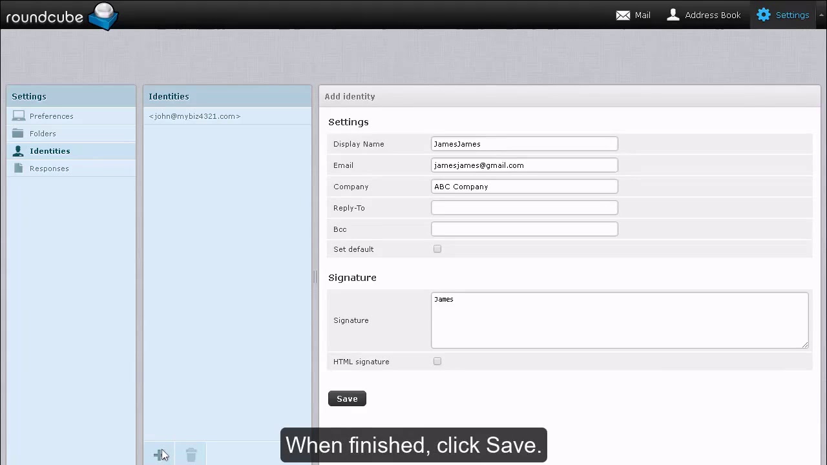The height and width of the screenshot is (465, 827).
Task: Select Identities in the Settings list
Action: point(71,151)
